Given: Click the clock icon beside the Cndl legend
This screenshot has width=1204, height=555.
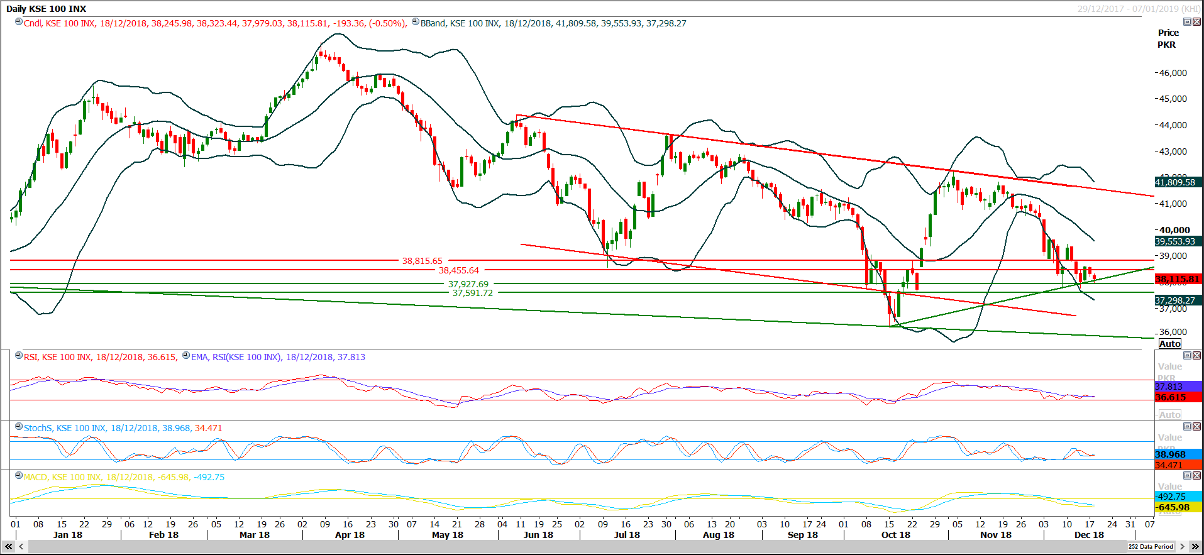Looking at the screenshot, I should [x=19, y=22].
